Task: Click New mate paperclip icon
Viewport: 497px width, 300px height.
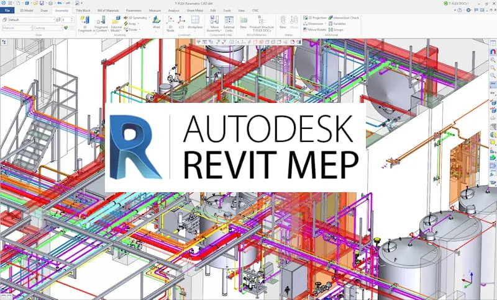Action: [x=283, y=20]
